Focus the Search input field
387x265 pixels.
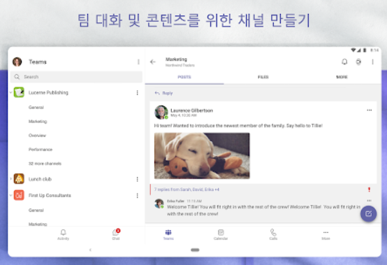point(76,77)
